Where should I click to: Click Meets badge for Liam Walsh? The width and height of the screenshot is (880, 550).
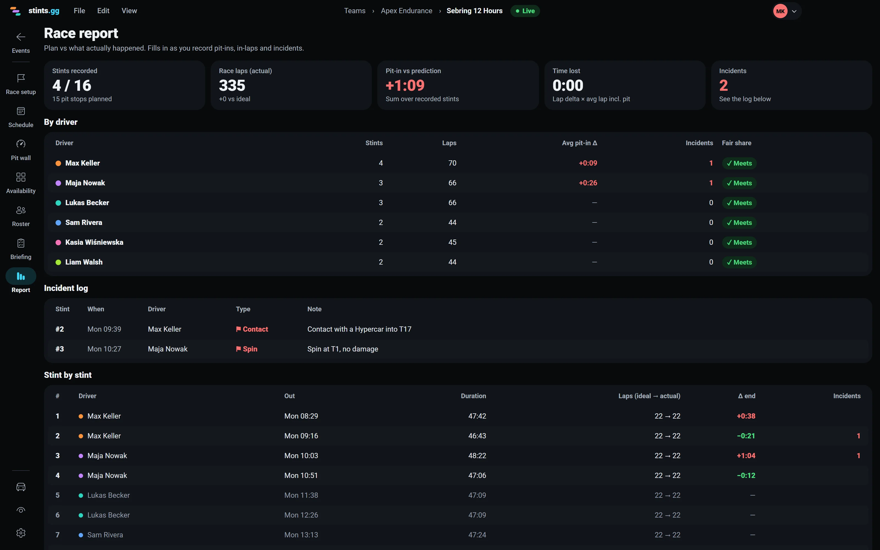(739, 262)
